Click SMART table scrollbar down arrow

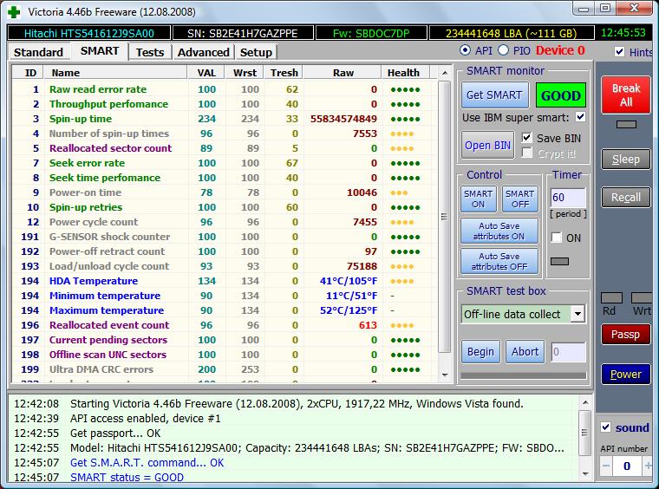pos(444,375)
